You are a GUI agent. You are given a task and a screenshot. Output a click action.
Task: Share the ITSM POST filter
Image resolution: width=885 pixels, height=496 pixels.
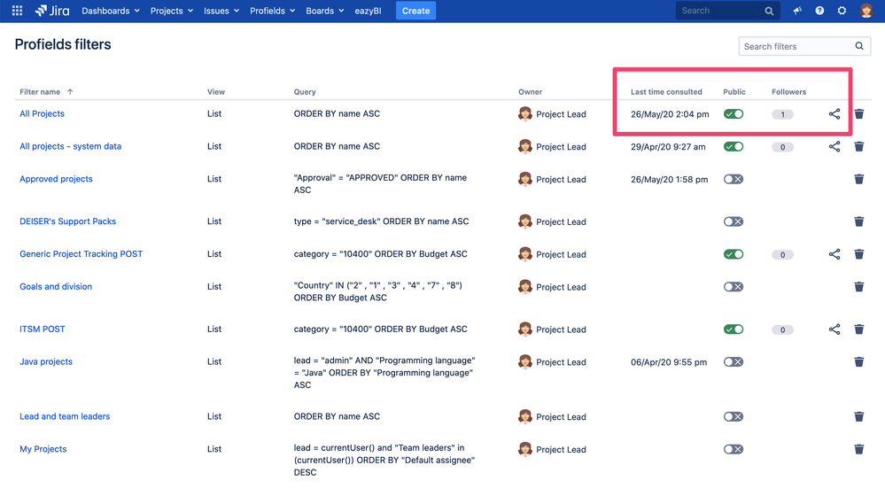[835, 329]
